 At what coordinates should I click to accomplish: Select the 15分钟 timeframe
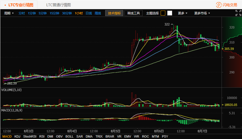coord(54,13)
